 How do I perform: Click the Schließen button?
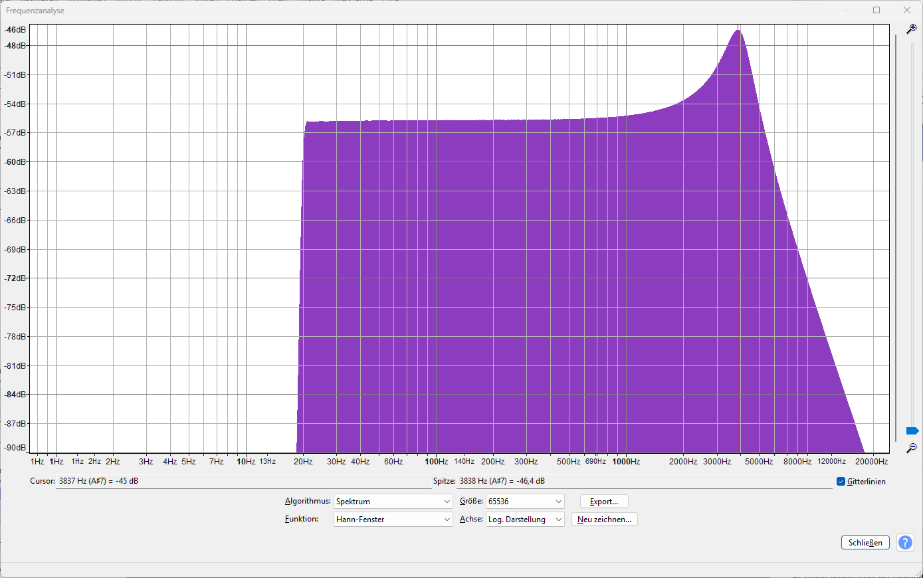coord(865,543)
